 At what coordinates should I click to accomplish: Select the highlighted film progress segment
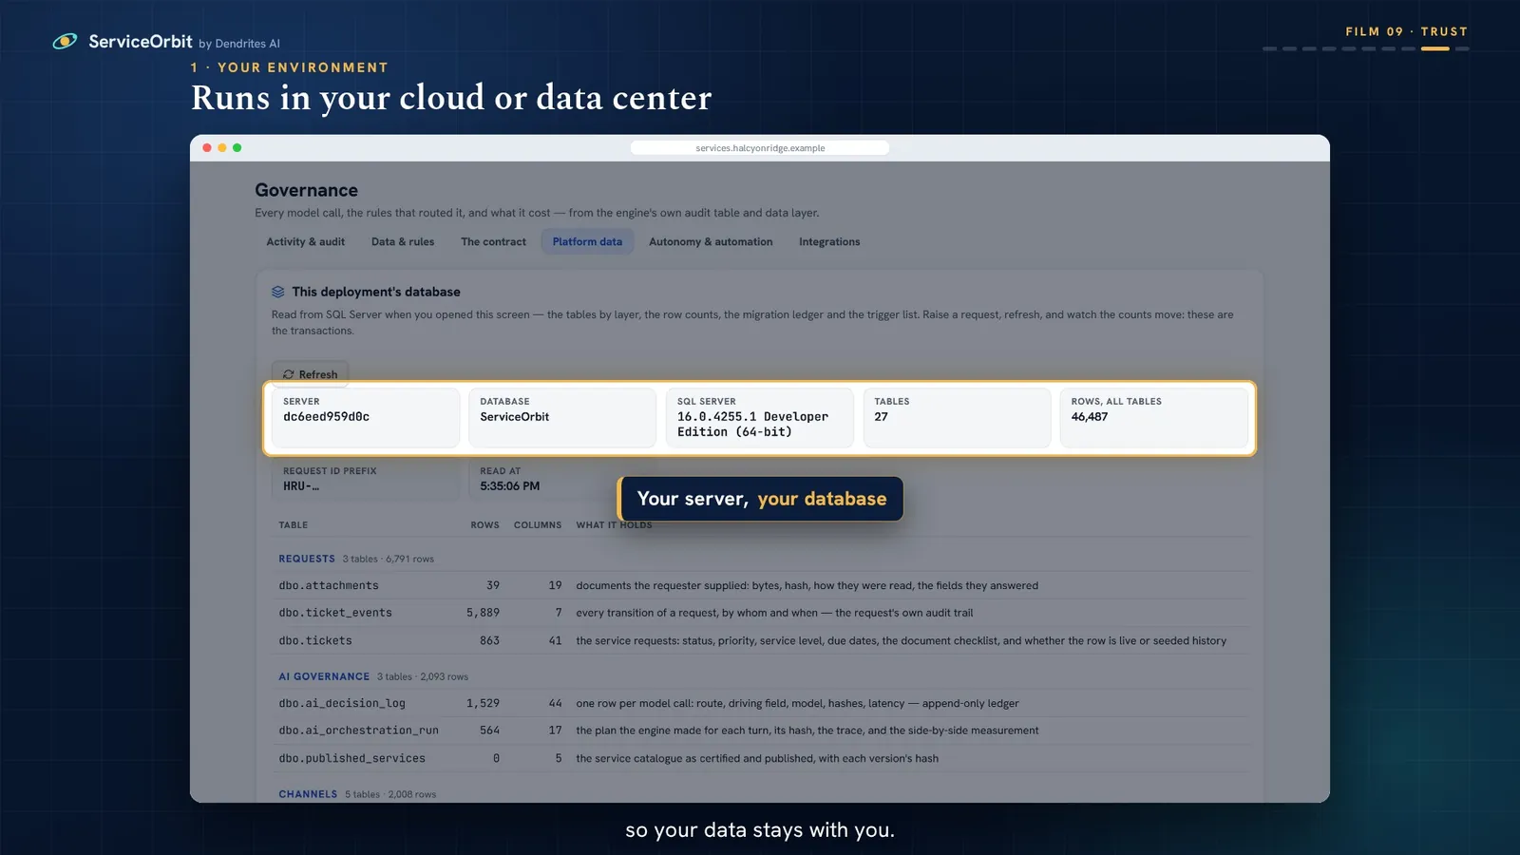(x=1434, y=48)
